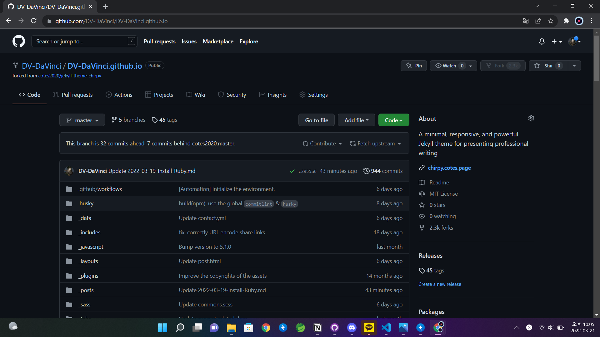This screenshot has width=600, height=337.
Task: Bookmark this page with the star icon
Action: tap(551, 21)
